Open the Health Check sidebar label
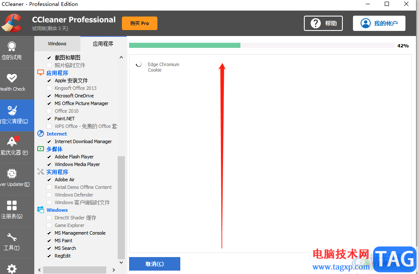This screenshot has width=419, height=274. (13, 89)
